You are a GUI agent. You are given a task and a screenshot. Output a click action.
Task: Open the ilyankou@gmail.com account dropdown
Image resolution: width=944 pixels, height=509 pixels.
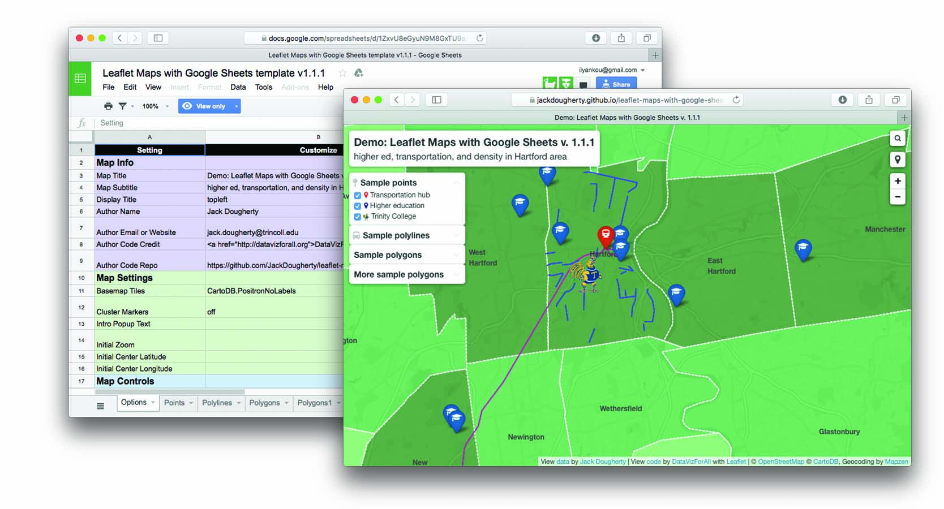612,70
